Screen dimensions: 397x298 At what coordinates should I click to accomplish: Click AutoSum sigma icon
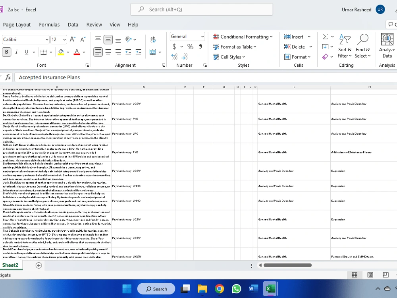(x=325, y=37)
